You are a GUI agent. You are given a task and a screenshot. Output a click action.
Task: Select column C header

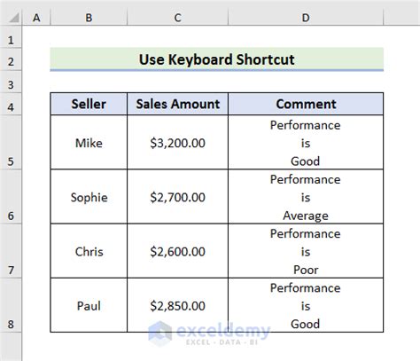[x=177, y=18]
